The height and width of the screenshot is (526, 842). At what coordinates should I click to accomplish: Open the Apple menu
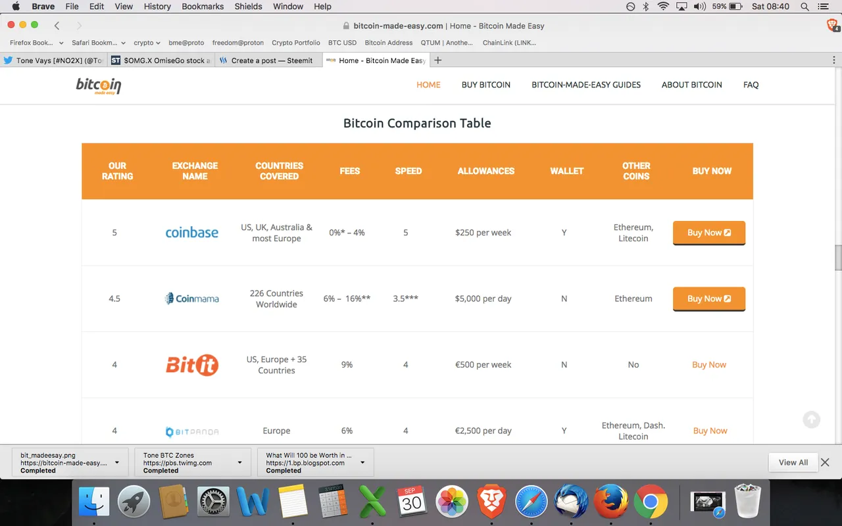(x=16, y=7)
